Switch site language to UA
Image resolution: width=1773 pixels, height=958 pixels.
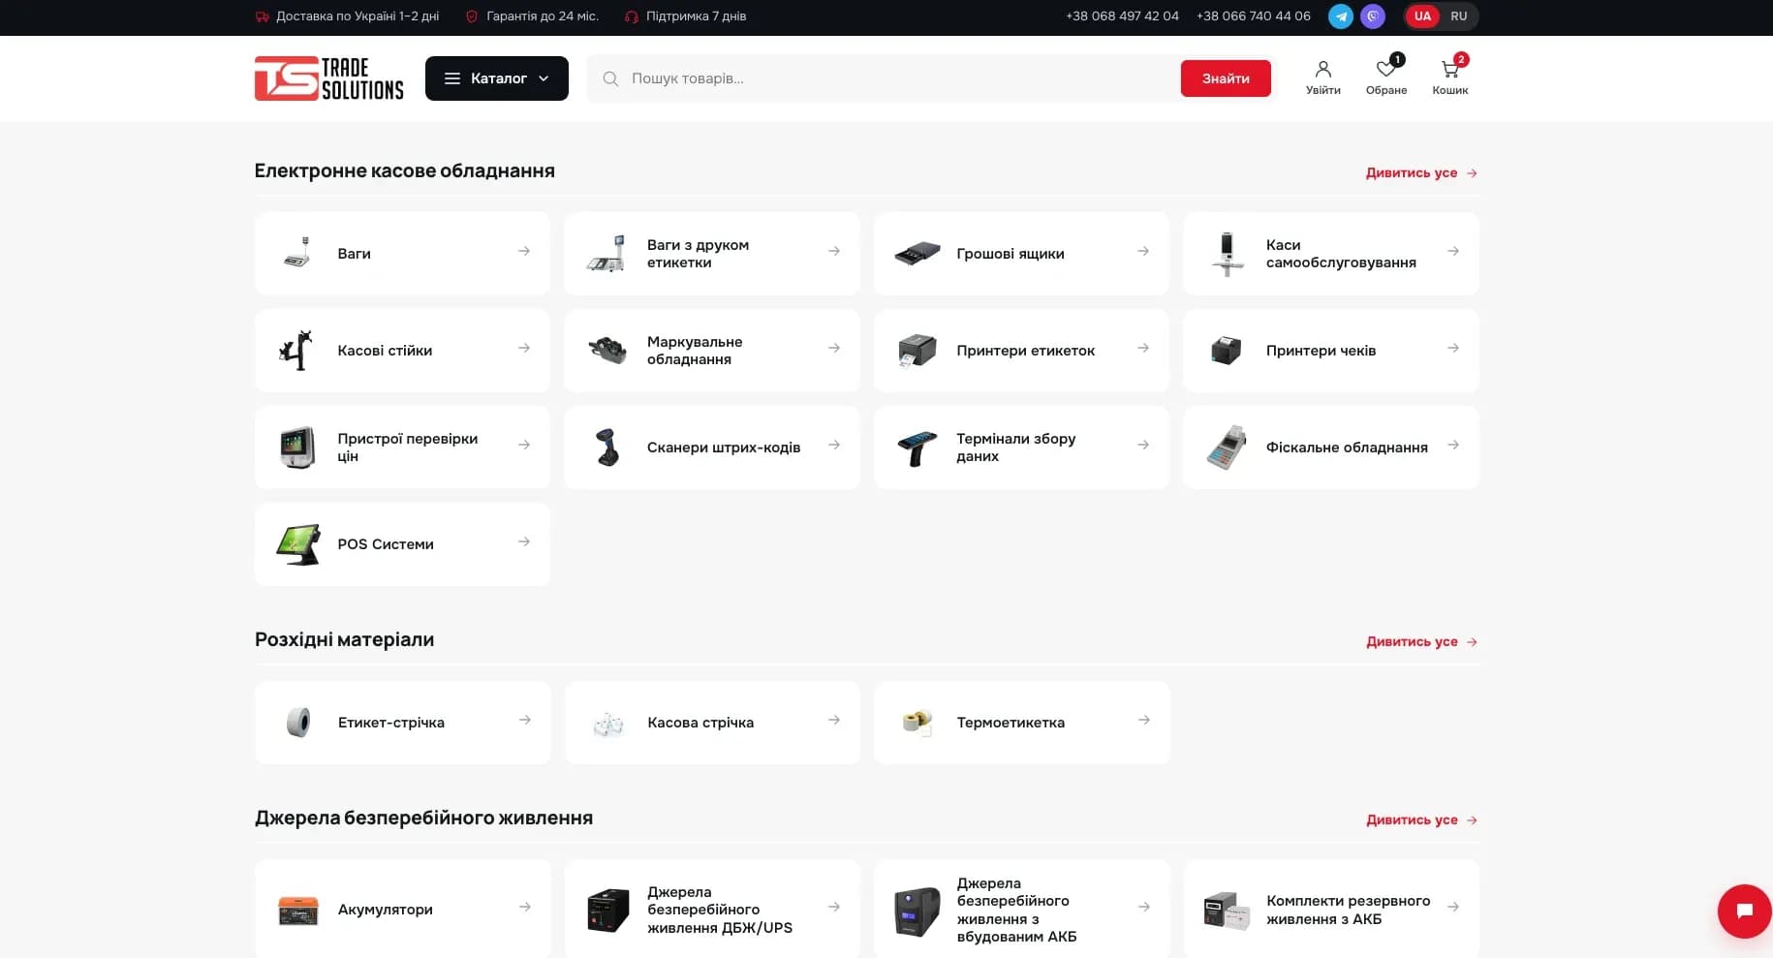pyautogui.click(x=1422, y=16)
